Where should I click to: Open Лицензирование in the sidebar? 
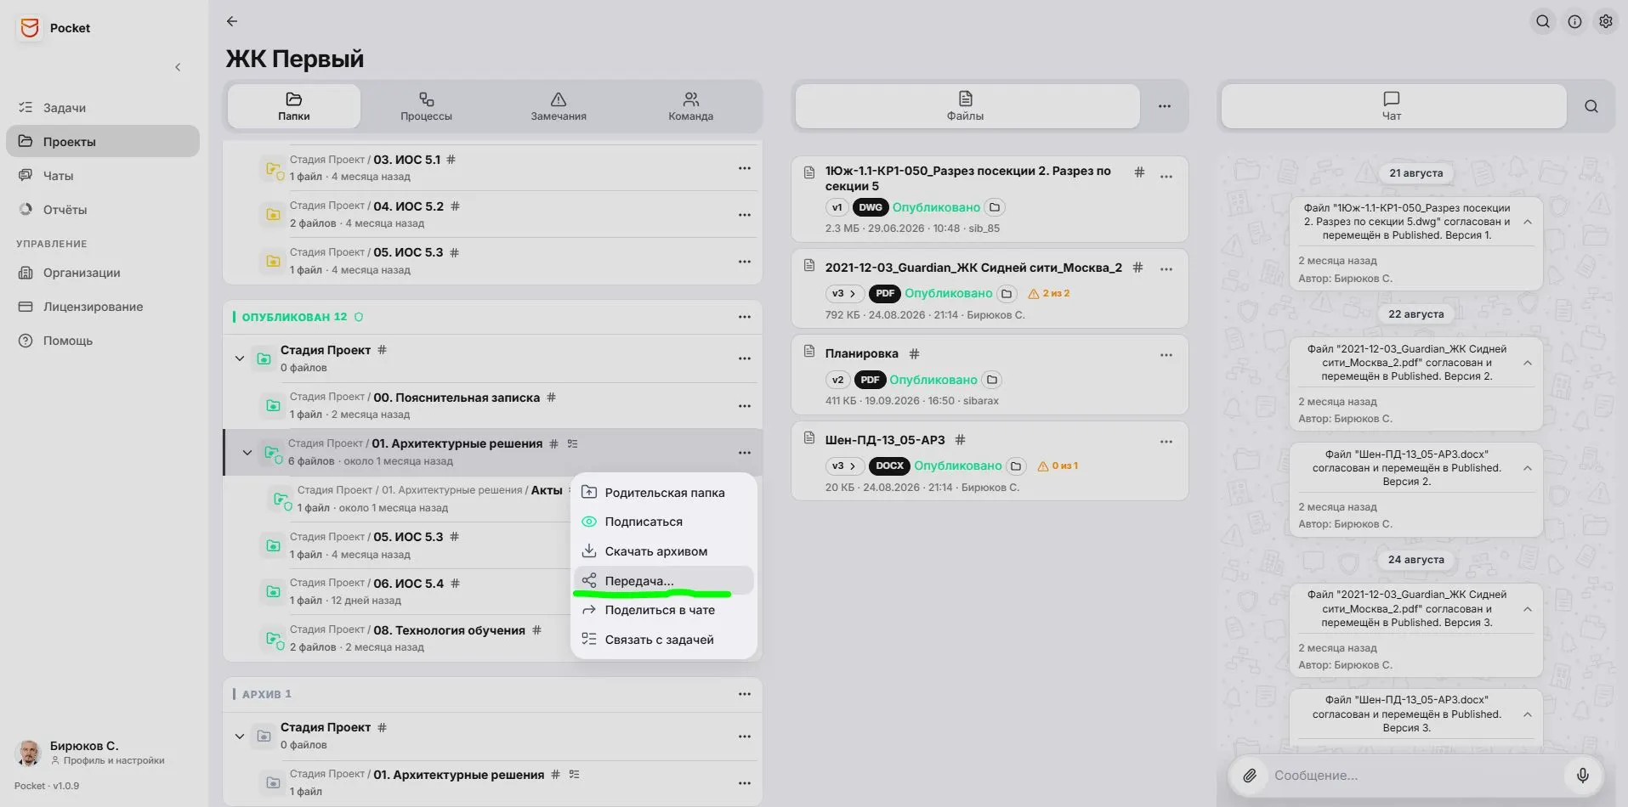click(103, 307)
